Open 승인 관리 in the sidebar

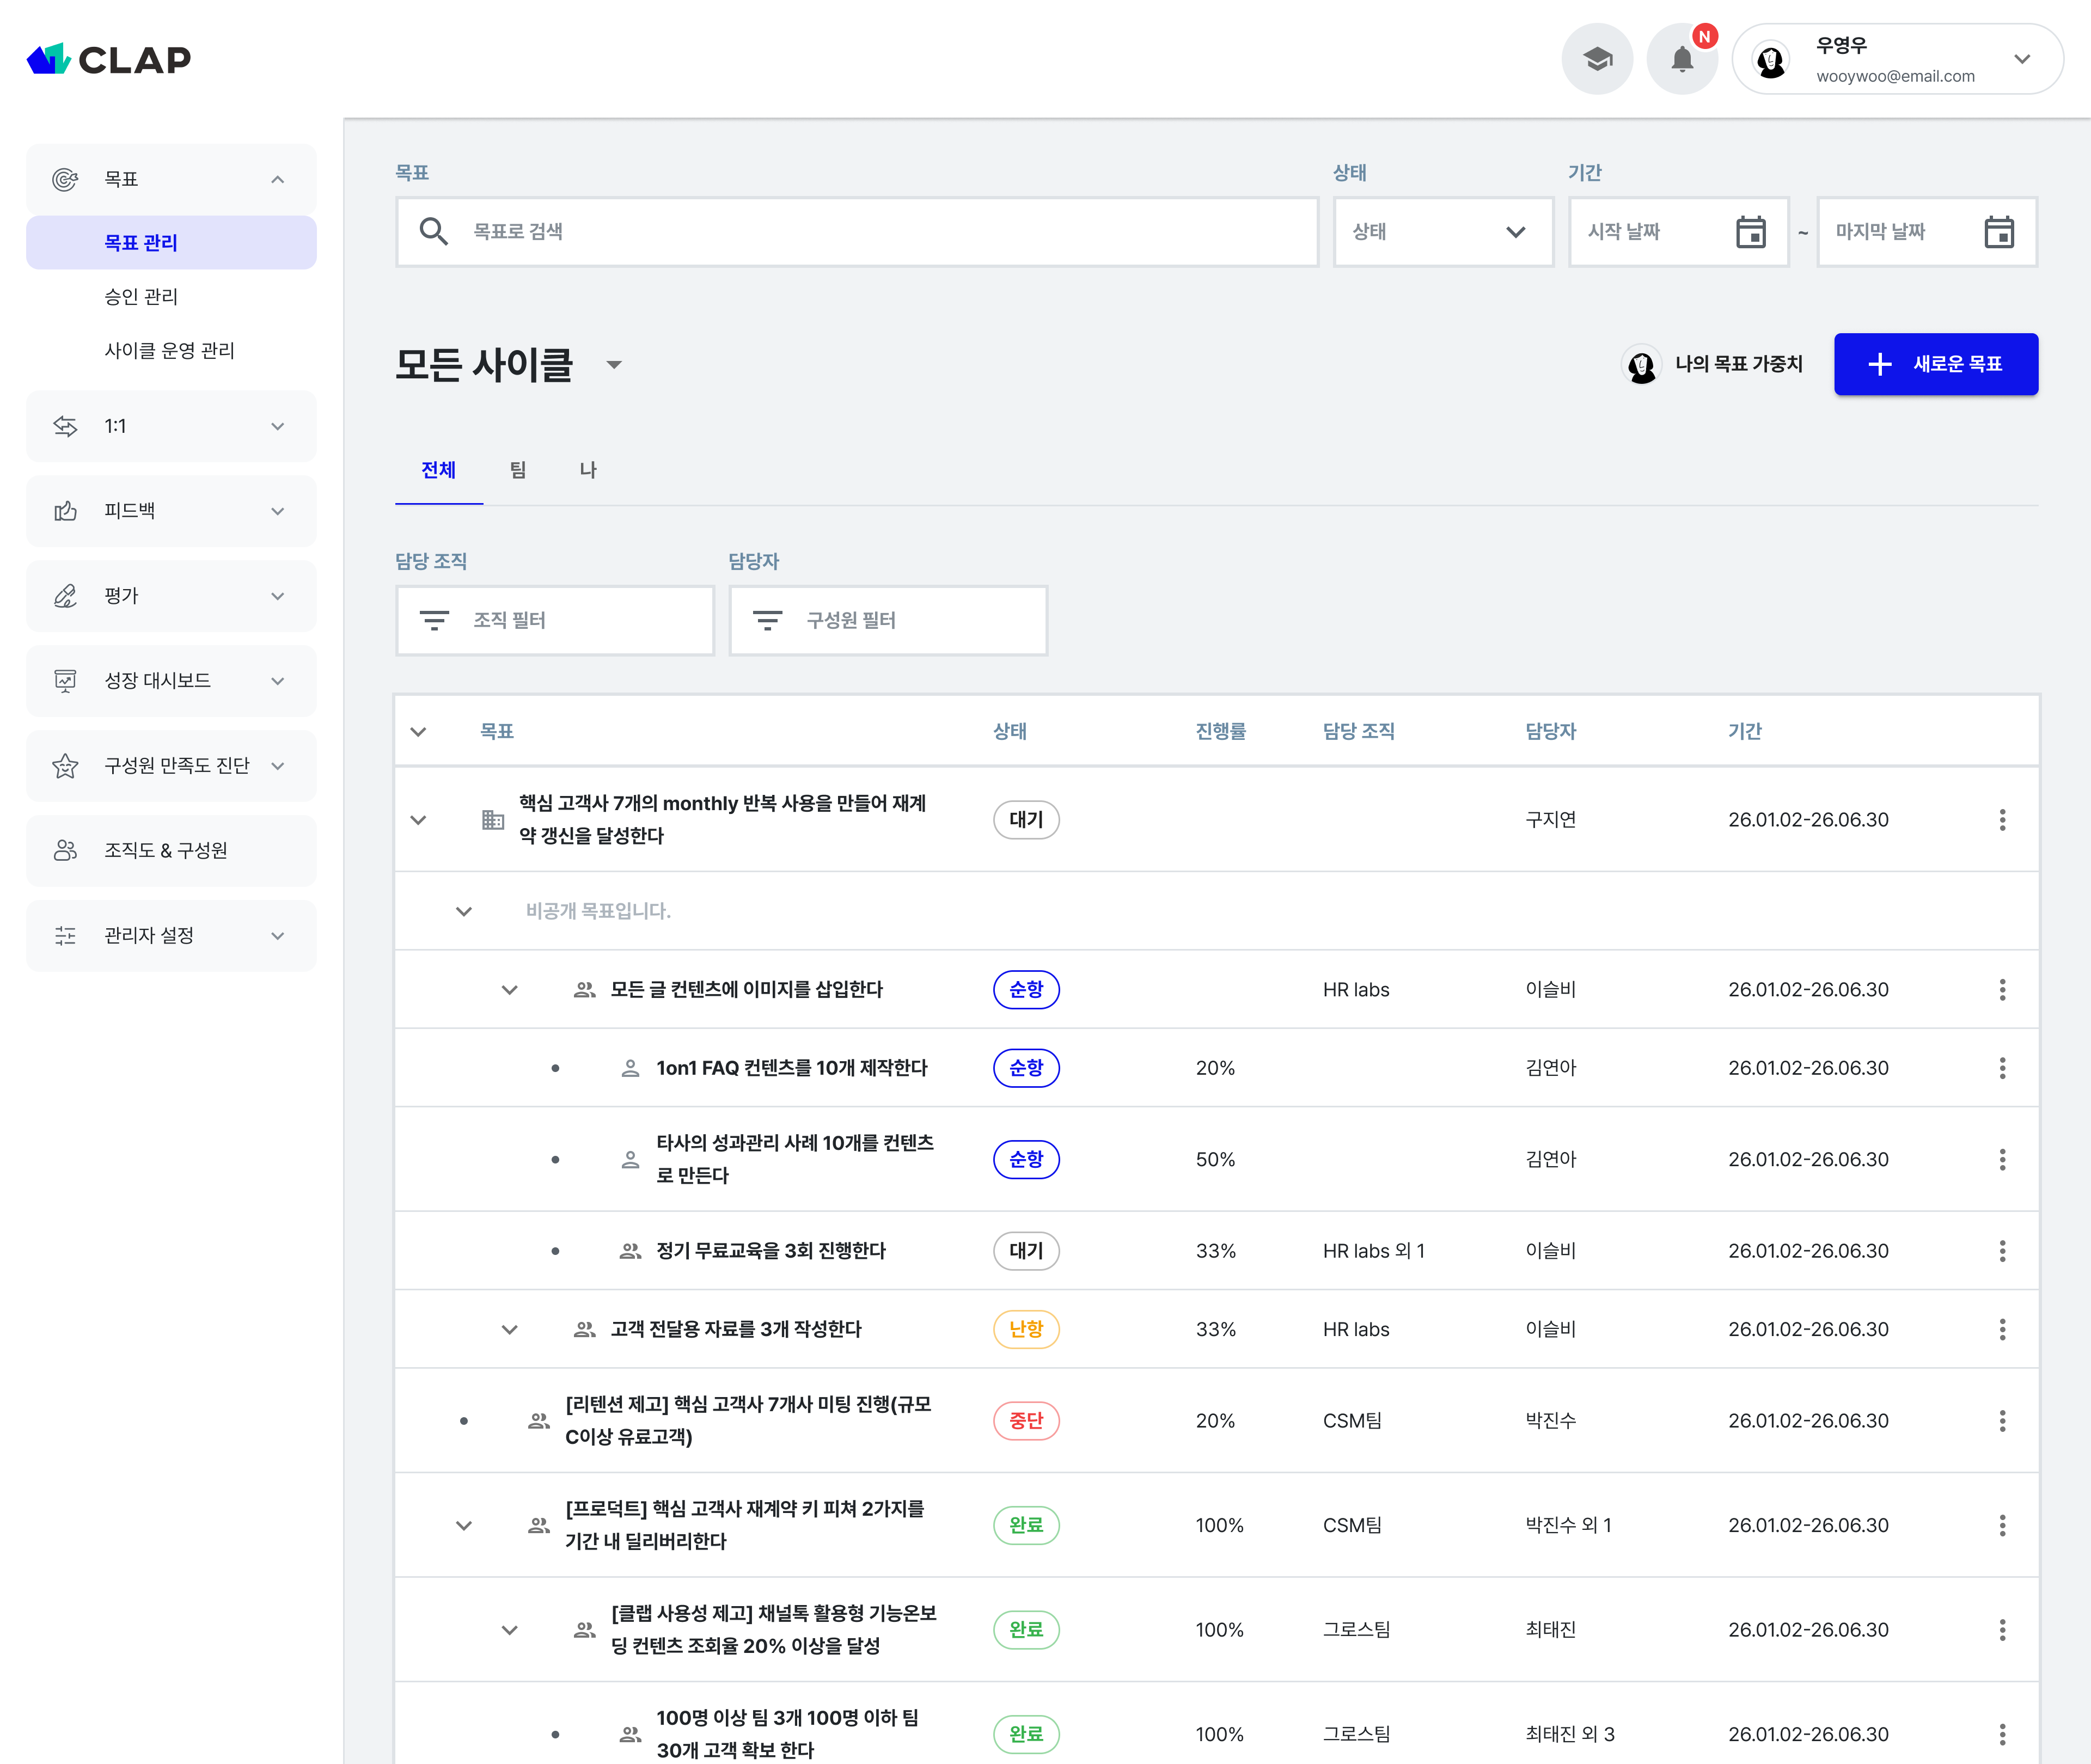141,297
